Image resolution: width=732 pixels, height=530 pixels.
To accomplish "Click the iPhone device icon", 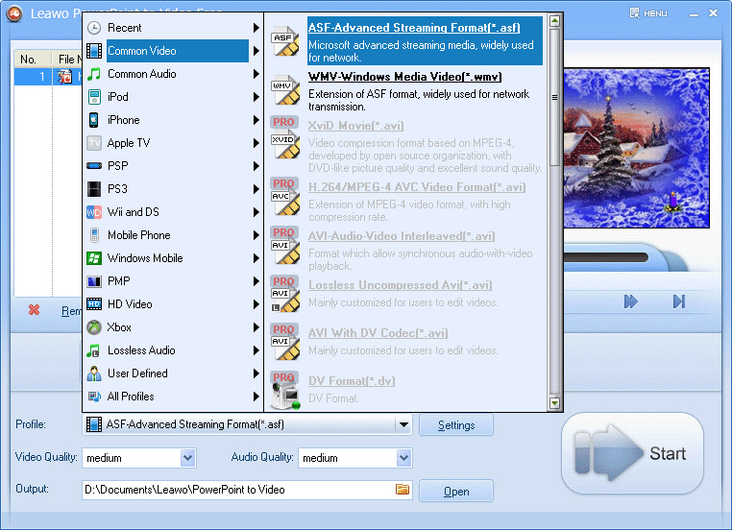I will pyautogui.click(x=94, y=120).
